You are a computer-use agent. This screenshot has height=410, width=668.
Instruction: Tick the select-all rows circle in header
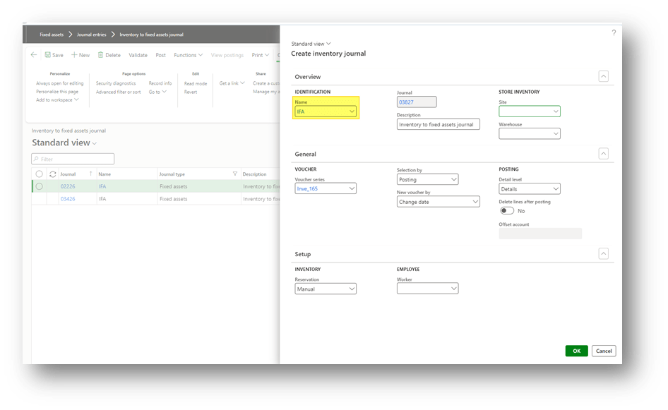[40, 174]
